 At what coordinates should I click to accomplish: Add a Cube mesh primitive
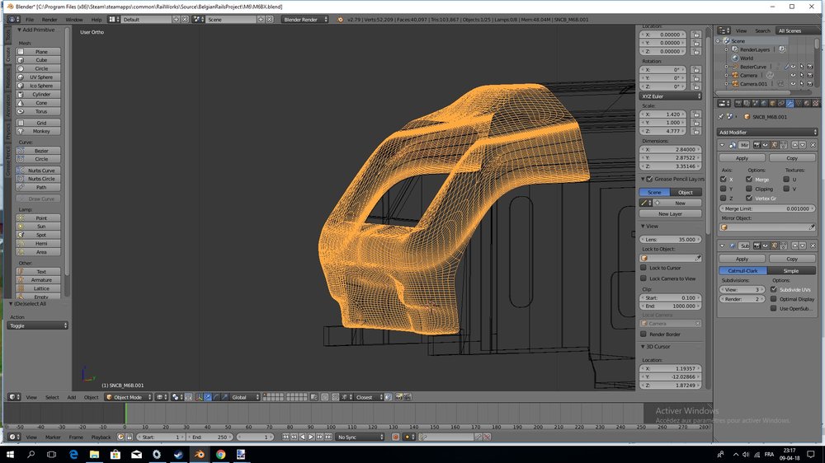click(x=38, y=60)
